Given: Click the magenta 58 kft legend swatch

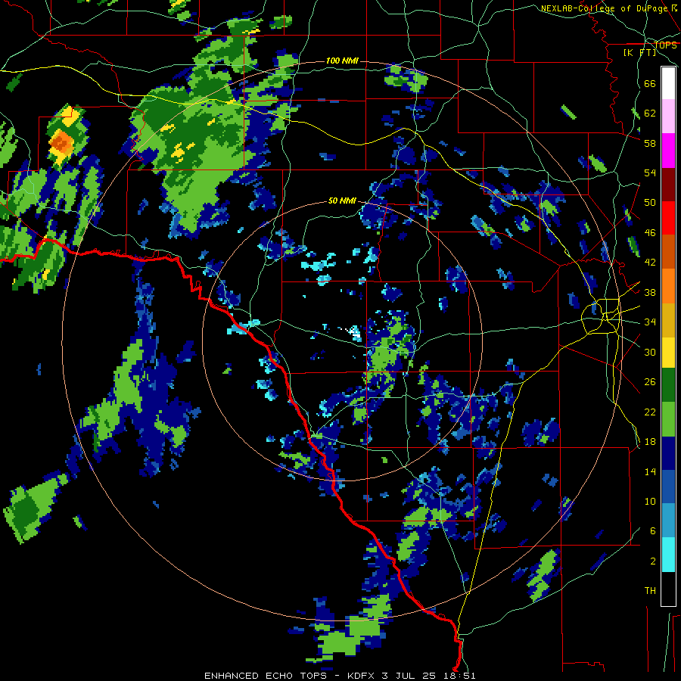Looking at the screenshot, I should 668,151.
